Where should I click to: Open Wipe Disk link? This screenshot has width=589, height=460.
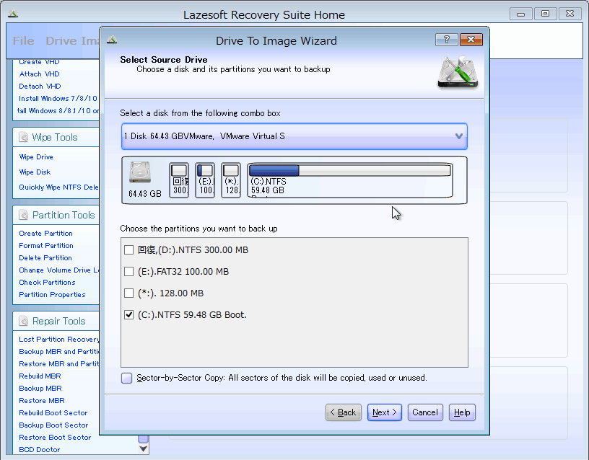[x=35, y=172]
